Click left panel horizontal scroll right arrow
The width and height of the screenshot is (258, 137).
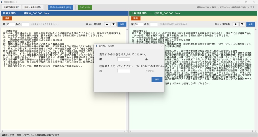[x=124, y=131]
